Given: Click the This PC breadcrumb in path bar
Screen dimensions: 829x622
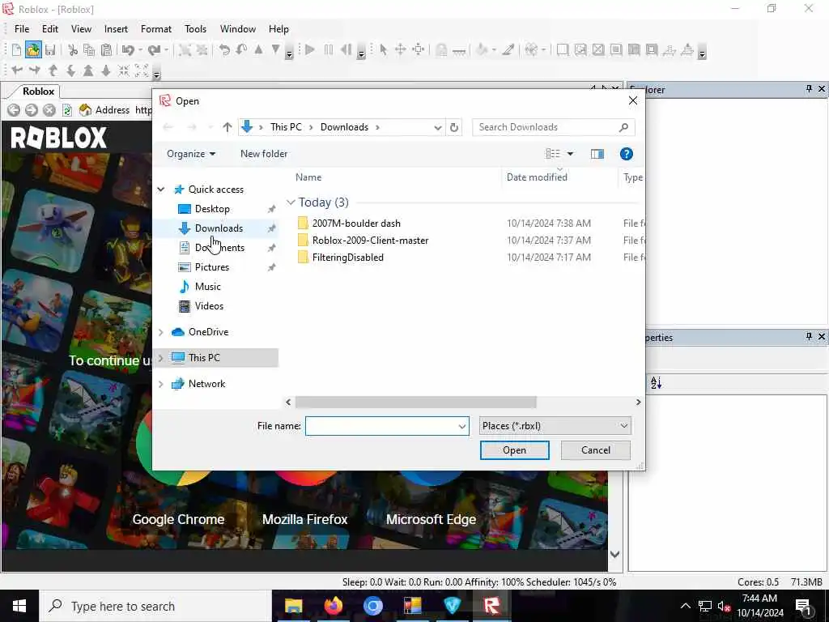Looking at the screenshot, I should [x=286, y=127].
